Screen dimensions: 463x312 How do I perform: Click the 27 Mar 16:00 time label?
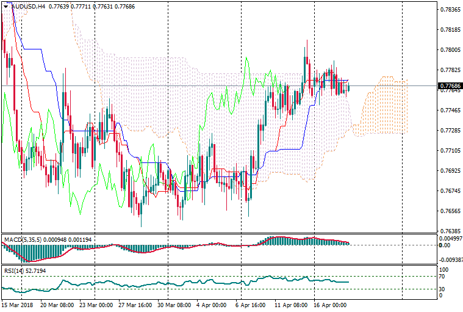tap(135, 304)
